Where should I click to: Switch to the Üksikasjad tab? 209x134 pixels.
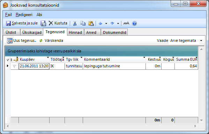[32, 32]
